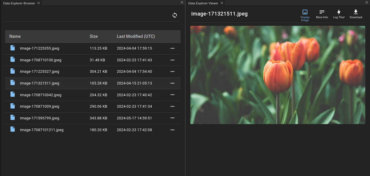
Task: Select file image-17087101211.jpeg
Action: tap(42, 130)
